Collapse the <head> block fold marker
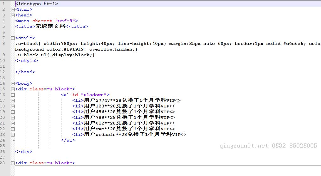The width and height of the screenshot is (321, 176). pos(13,15)
